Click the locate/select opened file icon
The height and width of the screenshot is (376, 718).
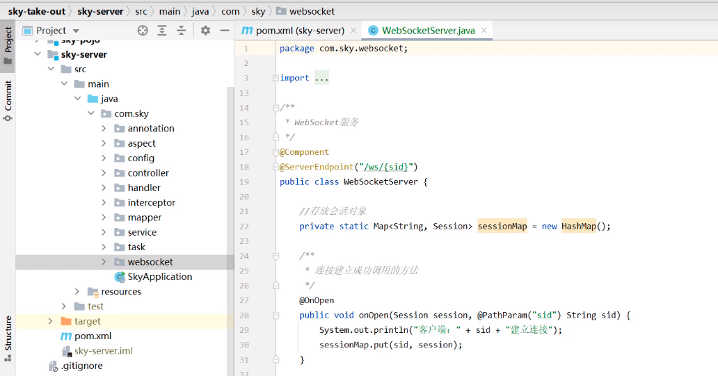coord(143,31)
